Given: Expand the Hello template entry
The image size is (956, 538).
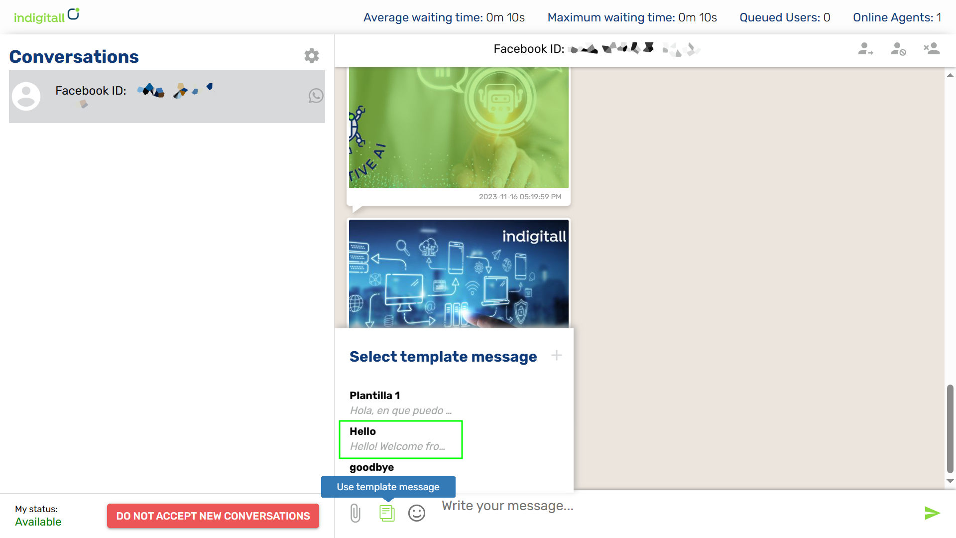Looking at the screenshot, I should click(x=400, y=439).
